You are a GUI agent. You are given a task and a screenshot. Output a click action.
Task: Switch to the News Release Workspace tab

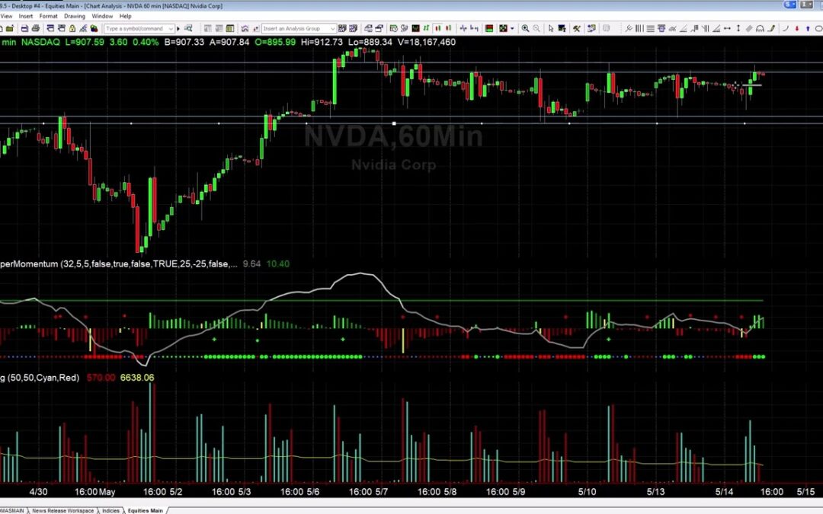point(63,510)
